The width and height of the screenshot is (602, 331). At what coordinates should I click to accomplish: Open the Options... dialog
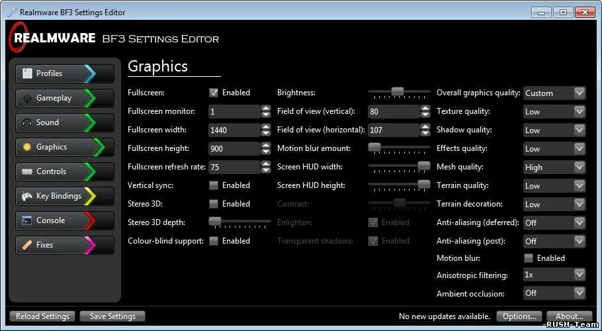pos(519,316)
